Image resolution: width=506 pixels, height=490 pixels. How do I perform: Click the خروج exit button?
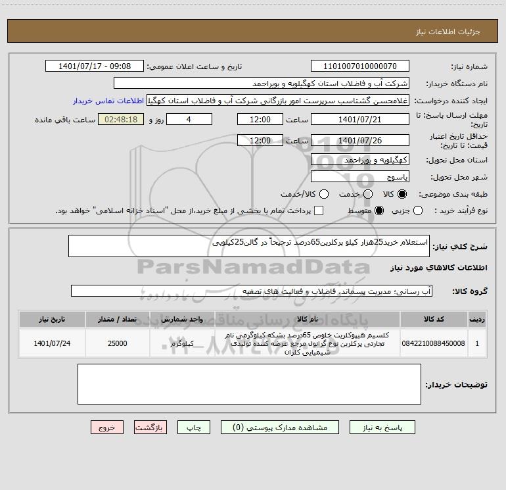point(107,428)
